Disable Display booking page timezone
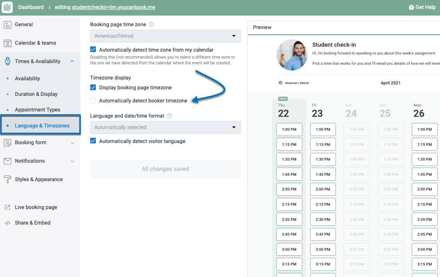Screen dimensions: 440x277 (x=93, y=87)
